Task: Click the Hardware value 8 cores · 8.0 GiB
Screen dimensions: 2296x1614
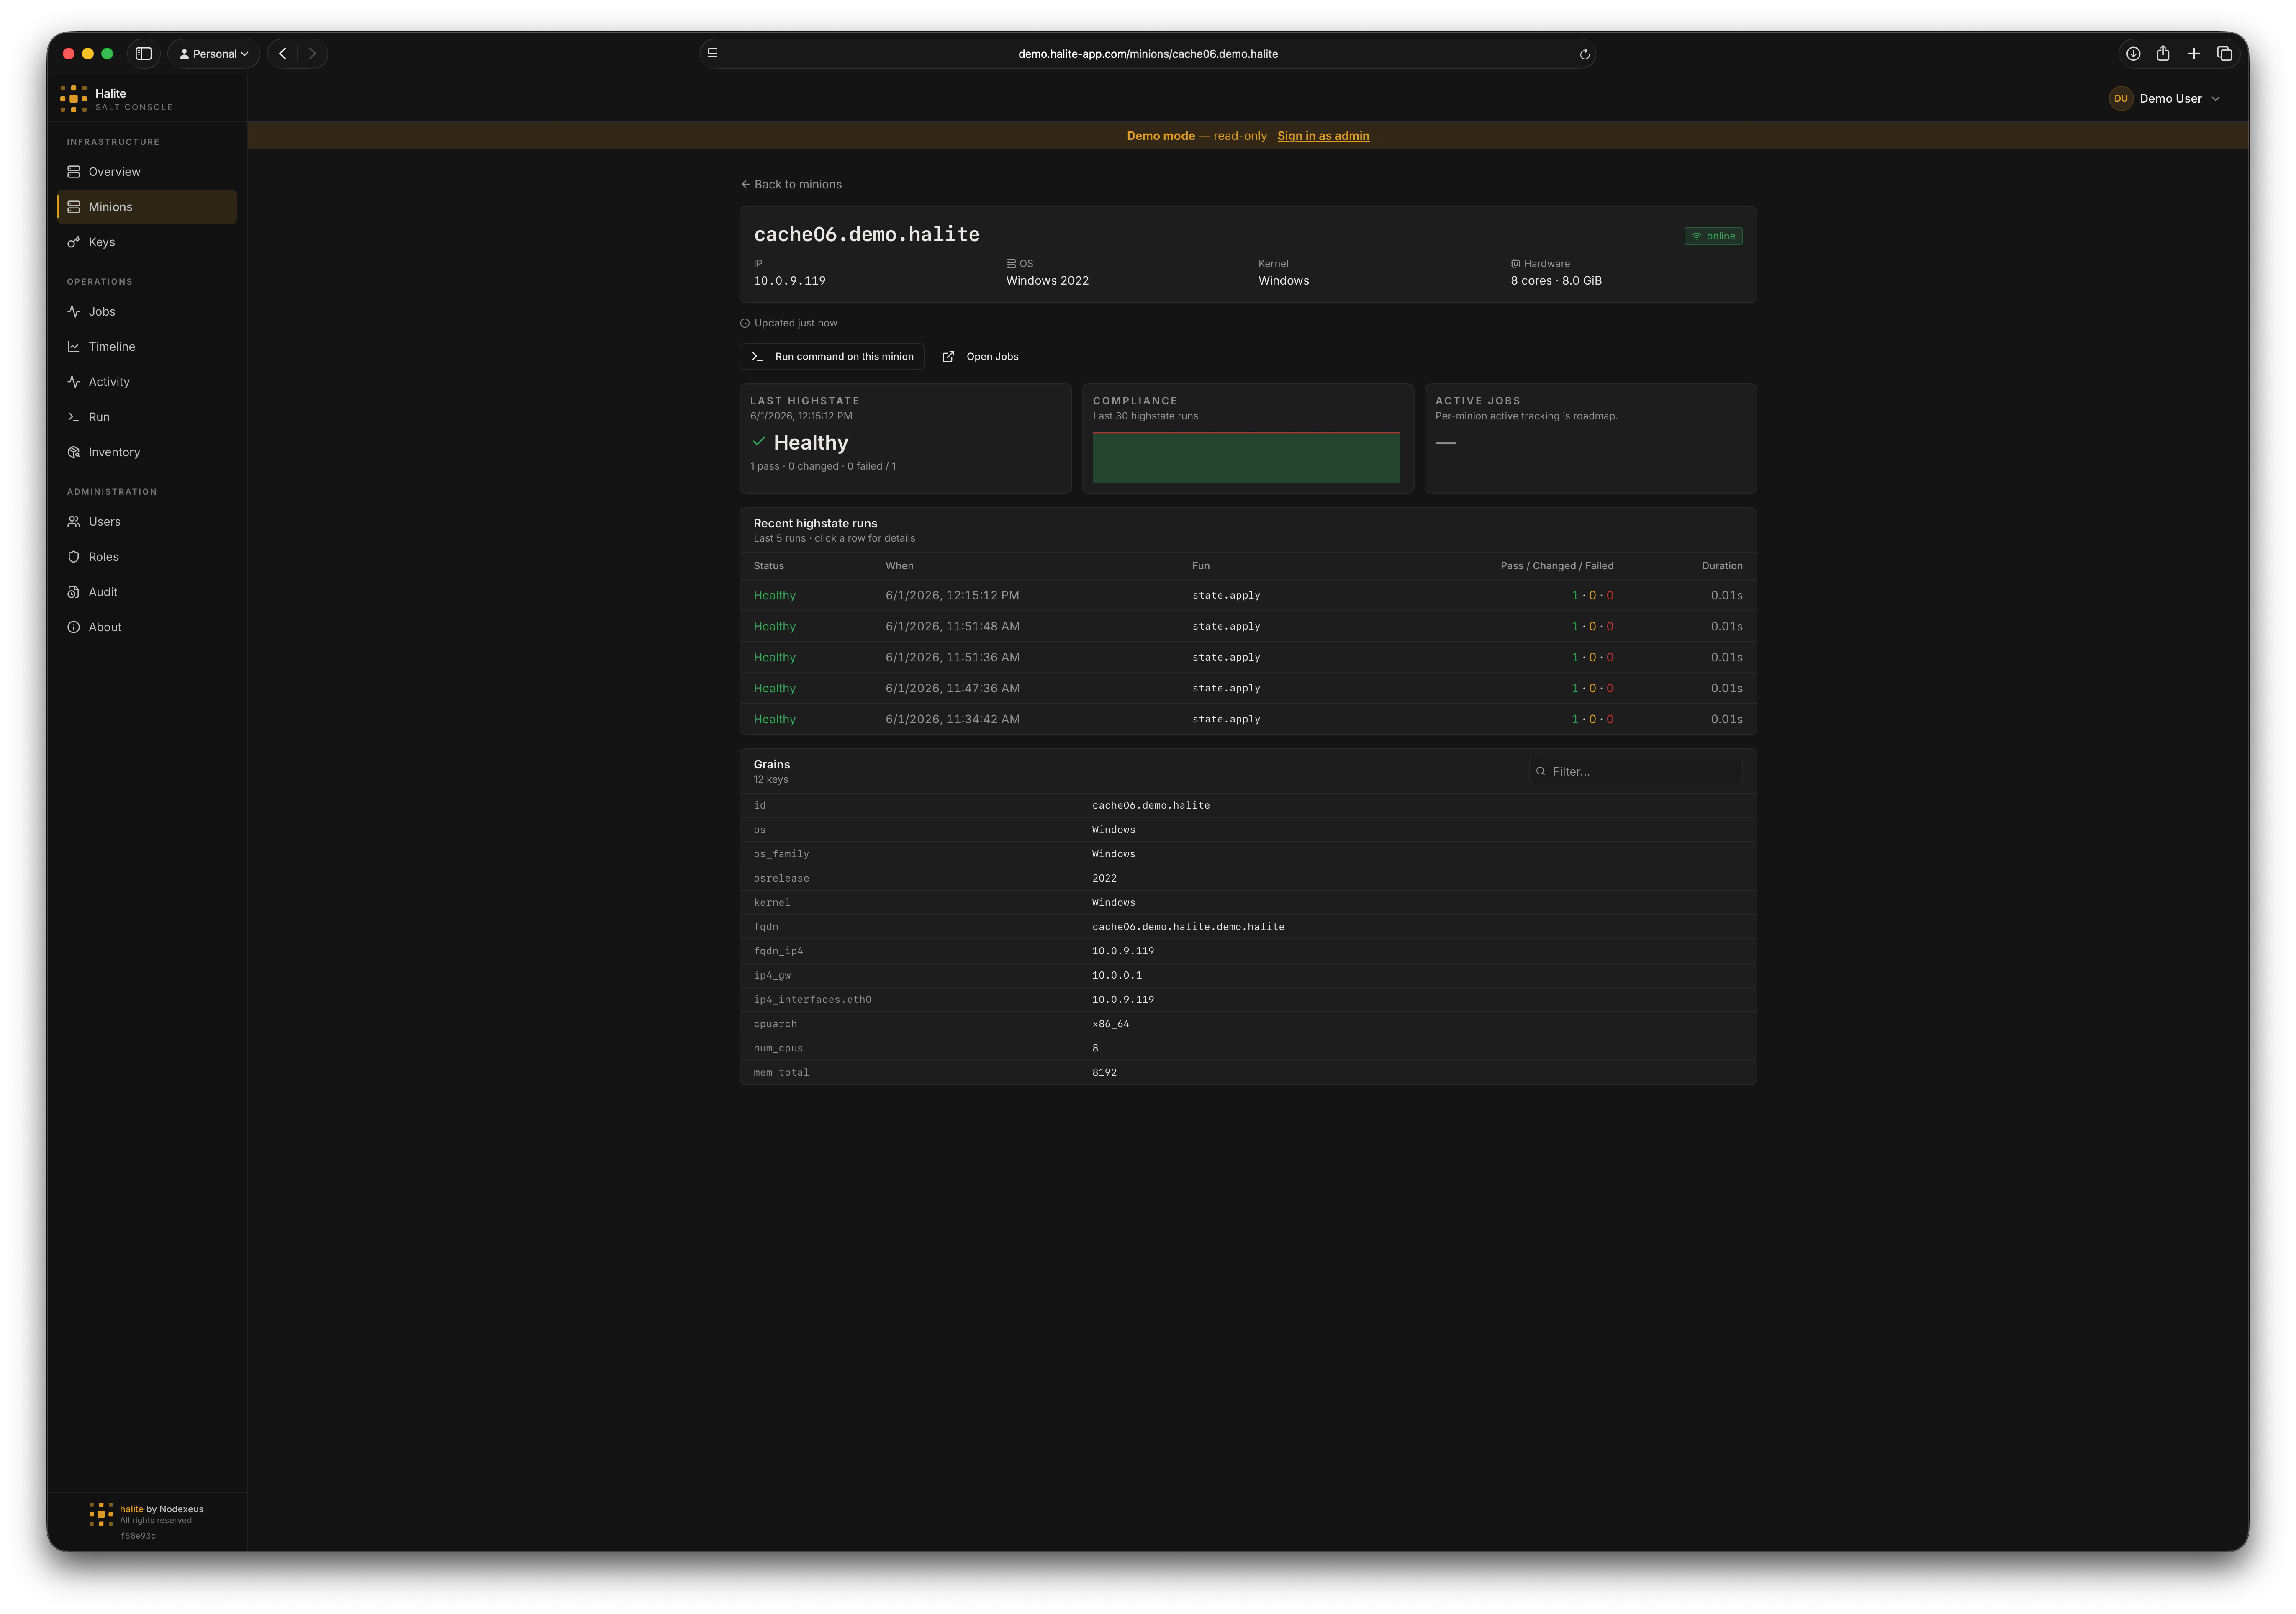Action: click(x=1556, y=281)
